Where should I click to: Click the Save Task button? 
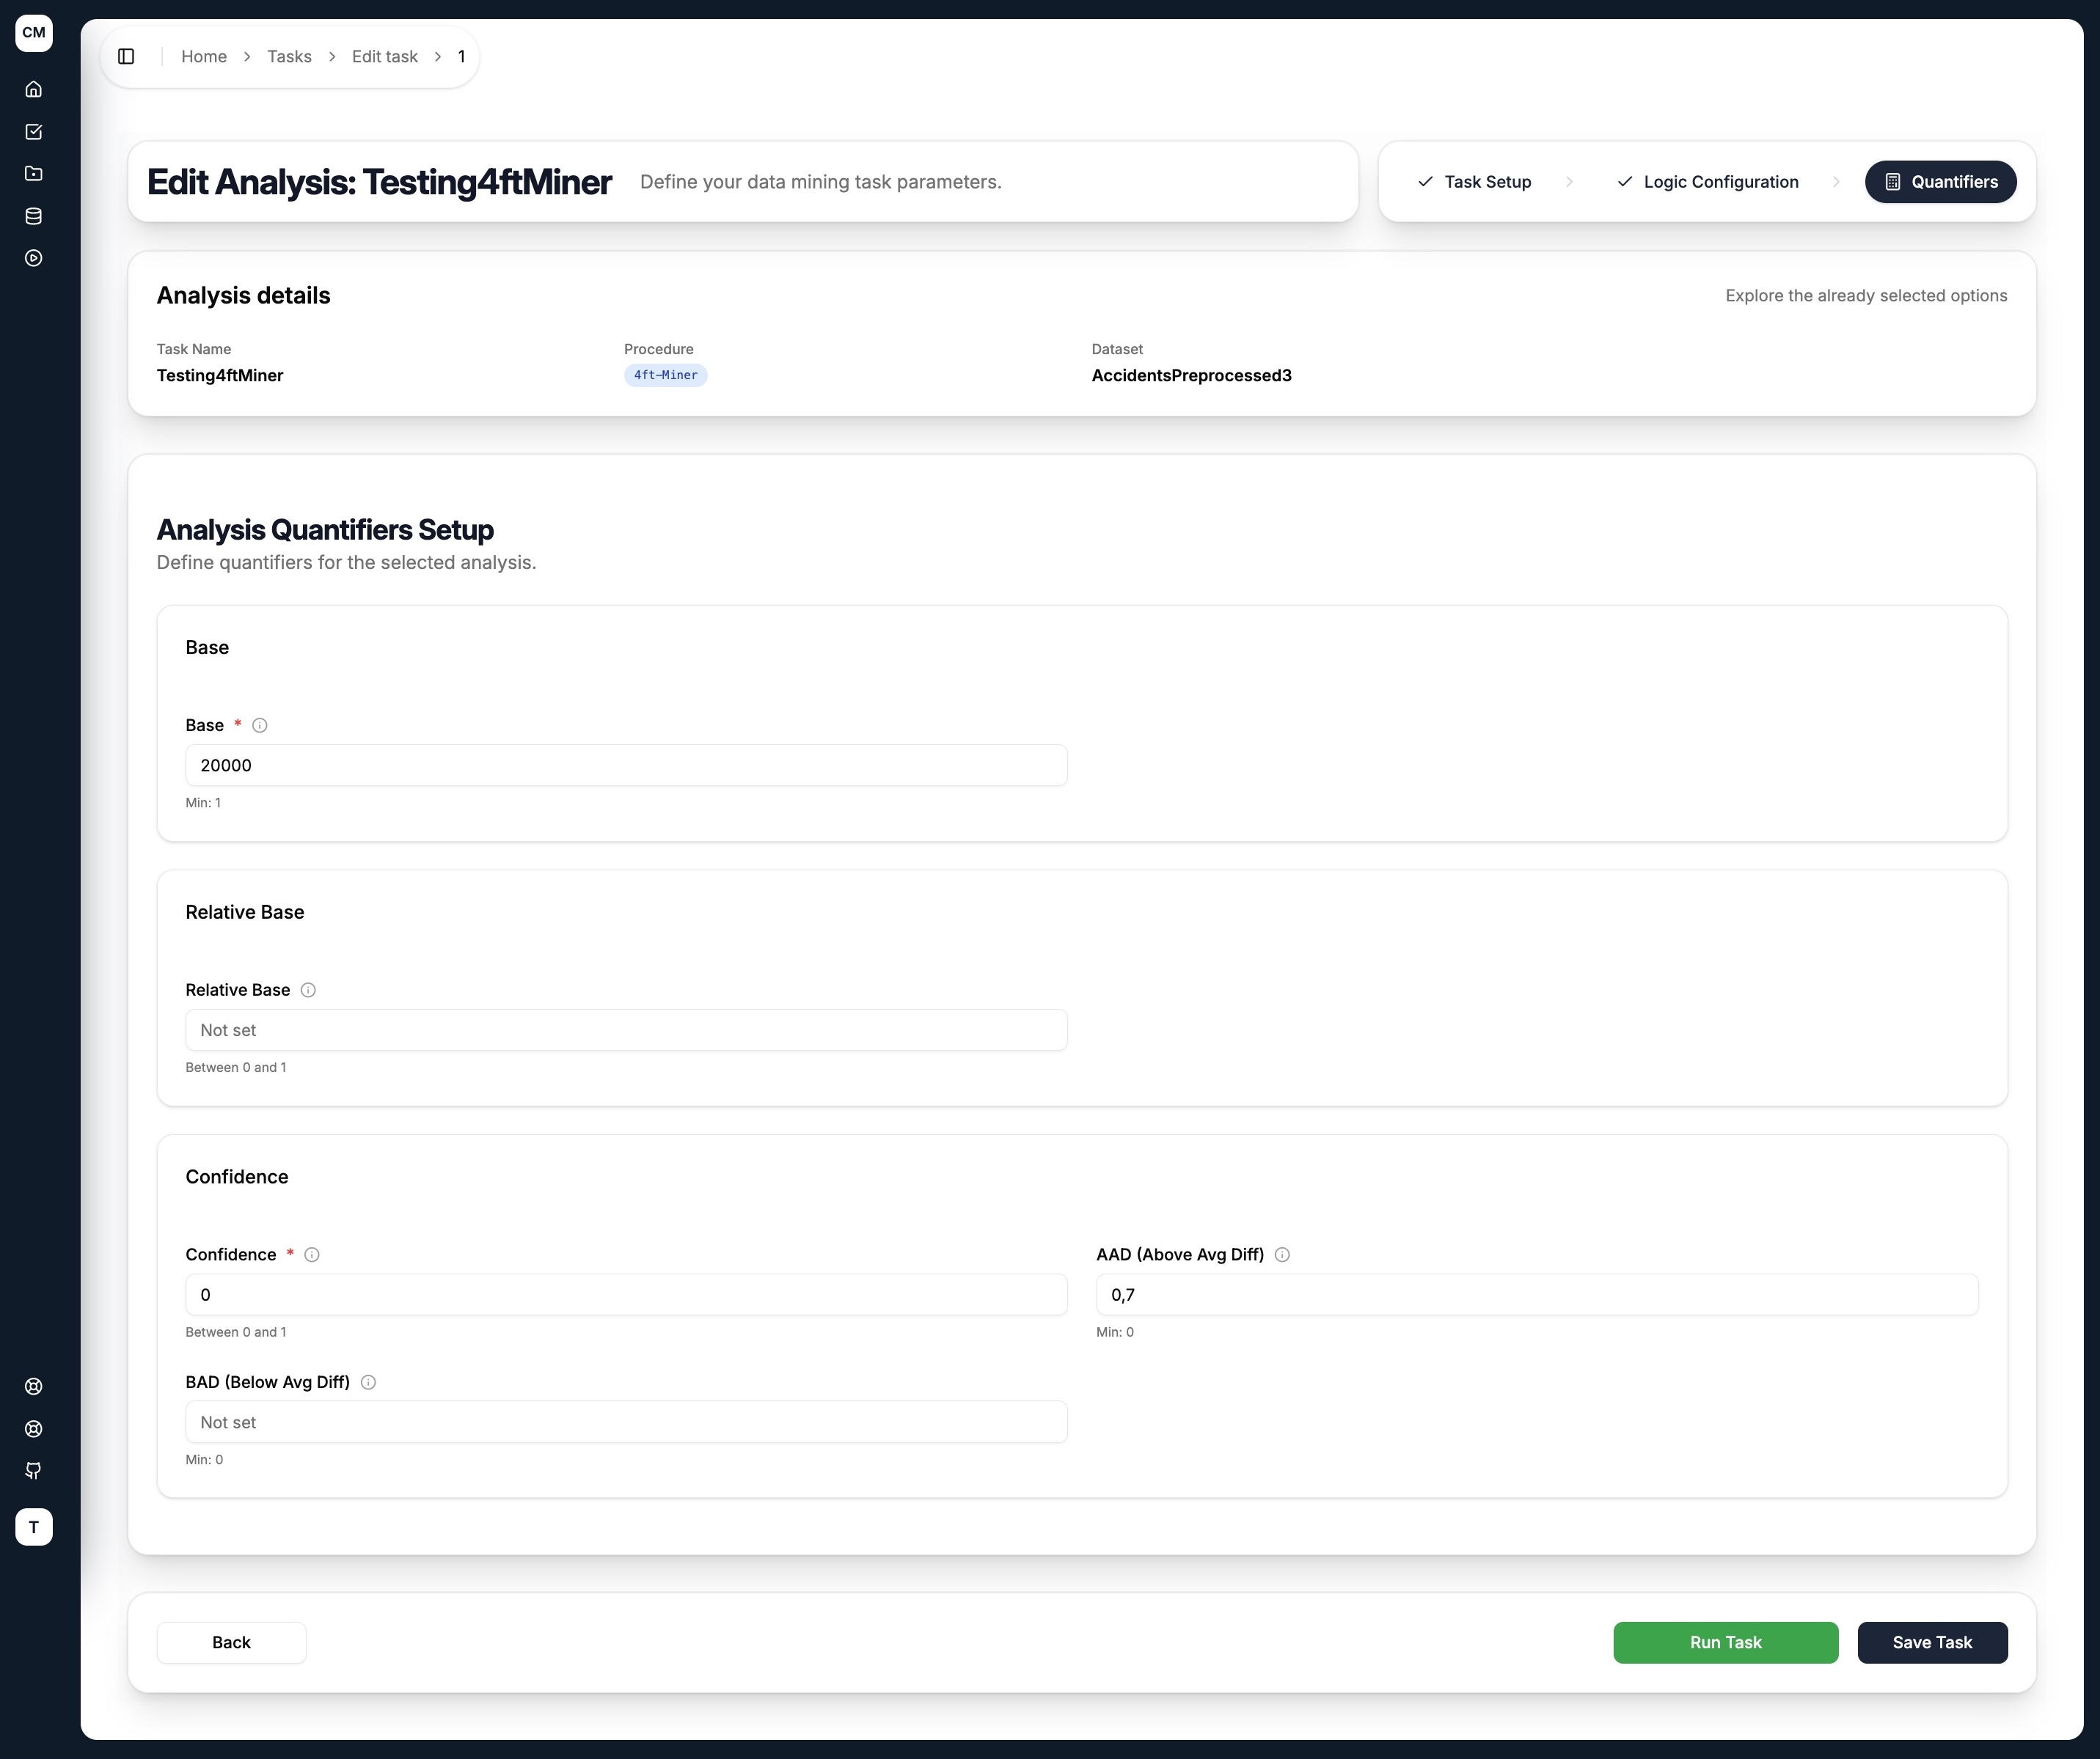1932,1643
